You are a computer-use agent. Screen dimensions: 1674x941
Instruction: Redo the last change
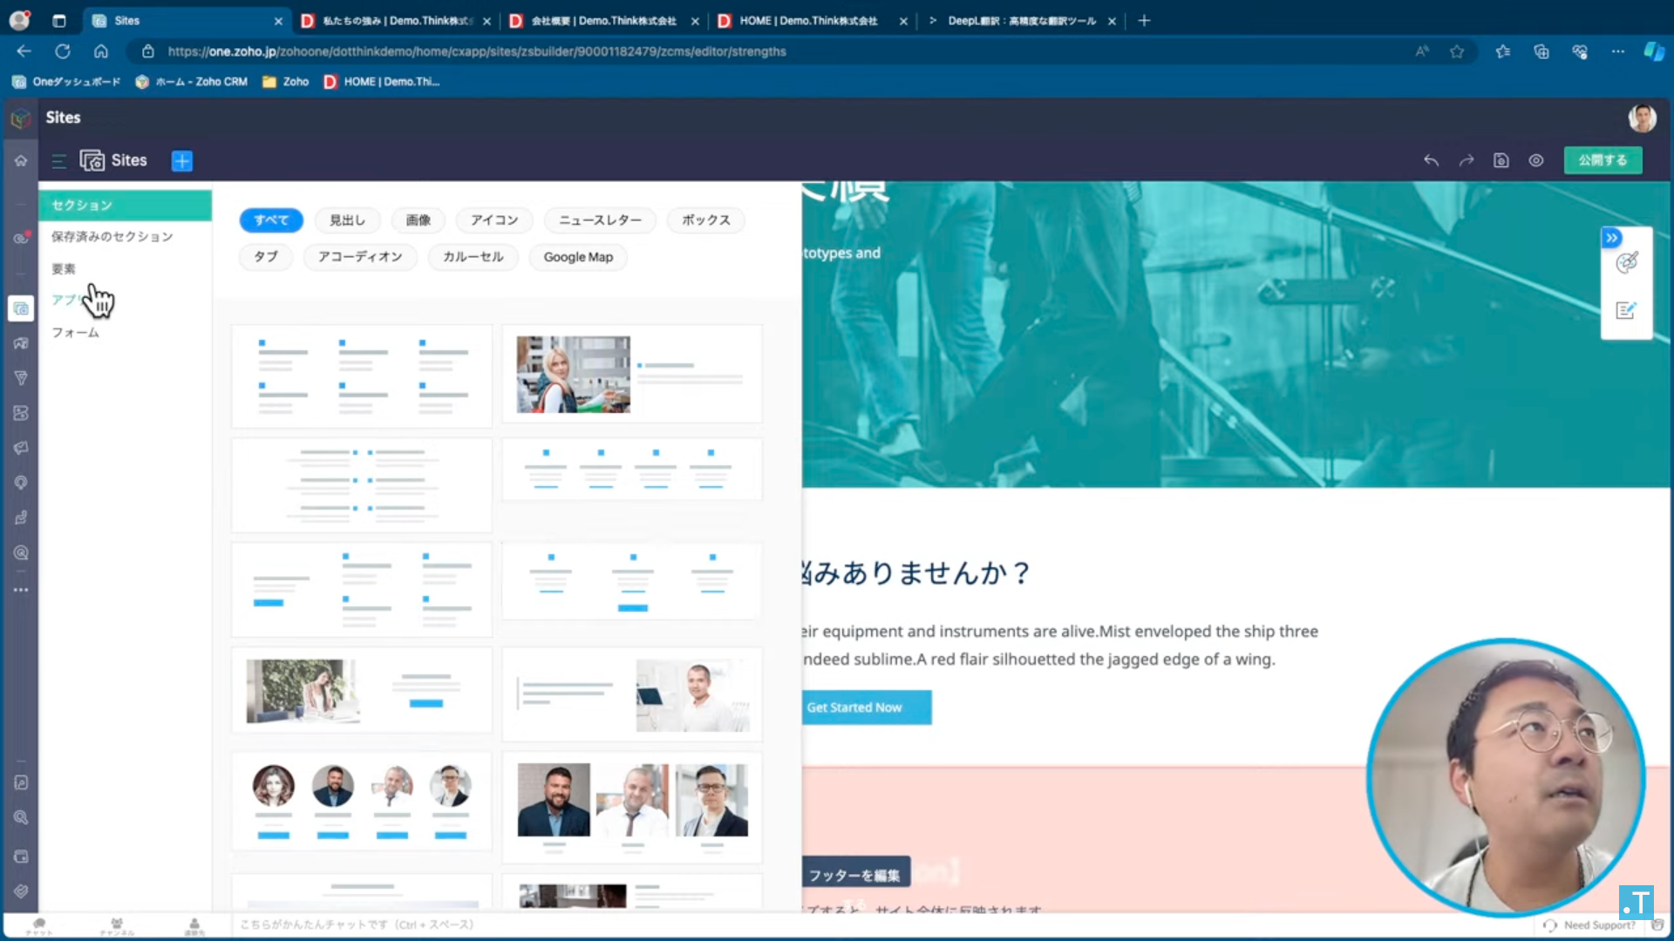(x=1466, y=160)
